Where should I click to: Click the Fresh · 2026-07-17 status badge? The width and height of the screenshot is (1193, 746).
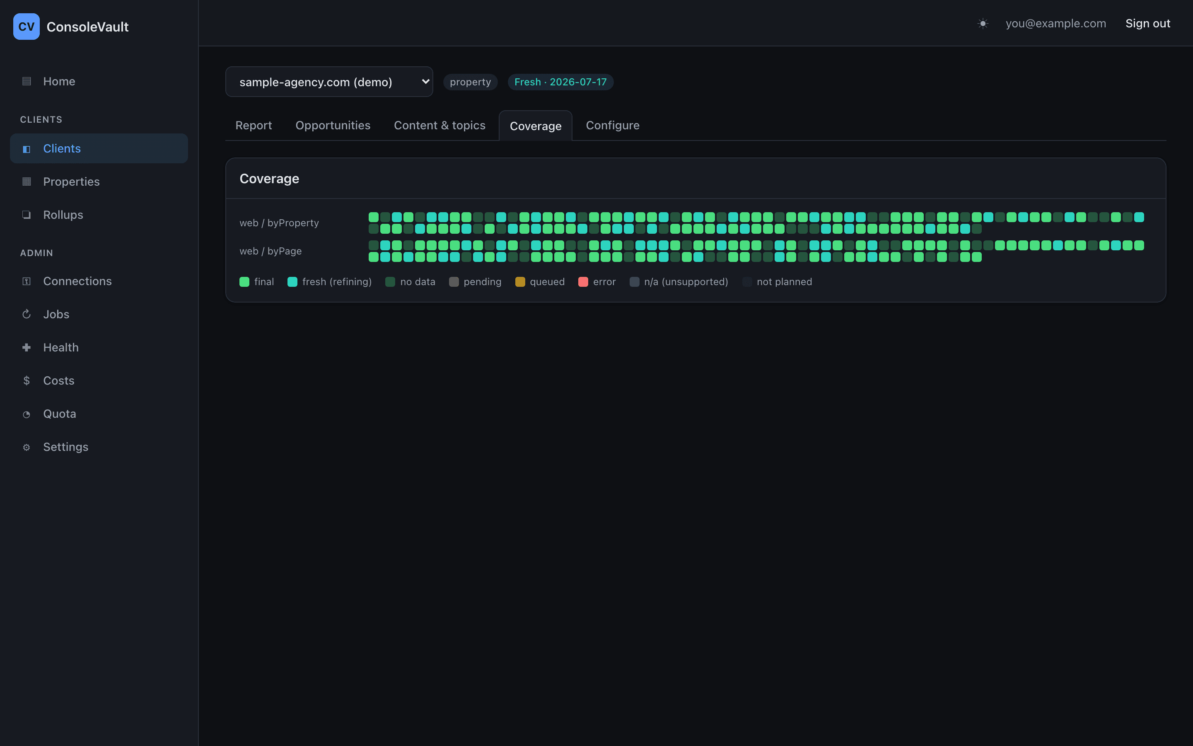[560, 82]
